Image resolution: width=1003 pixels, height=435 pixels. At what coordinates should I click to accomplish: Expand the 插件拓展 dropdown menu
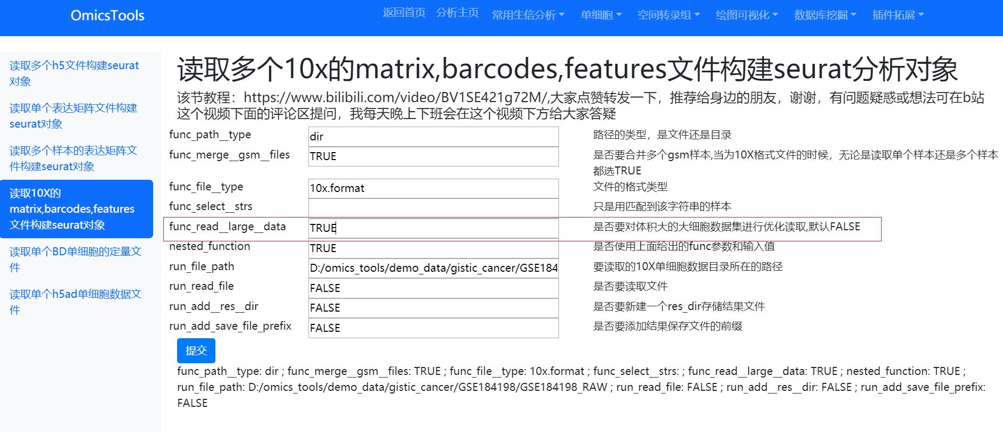898,15
